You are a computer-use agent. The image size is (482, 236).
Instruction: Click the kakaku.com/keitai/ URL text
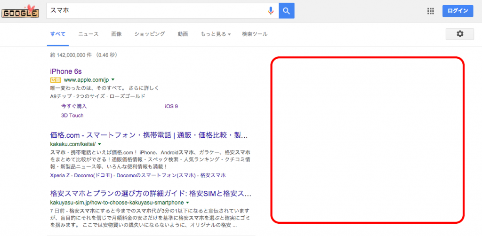click(x=73, y=144)
